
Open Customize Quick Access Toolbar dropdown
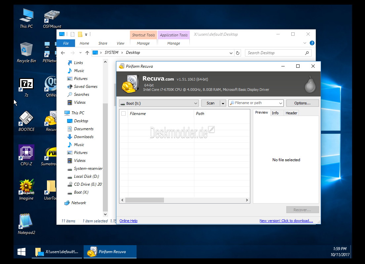(x=86, y=35)
